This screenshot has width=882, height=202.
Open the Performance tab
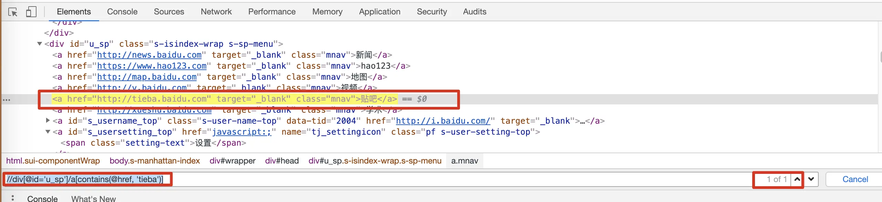272,12
